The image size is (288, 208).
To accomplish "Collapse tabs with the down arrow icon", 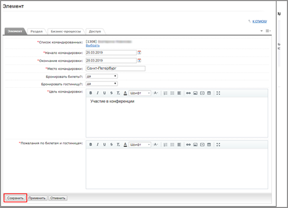I will 262,31.
